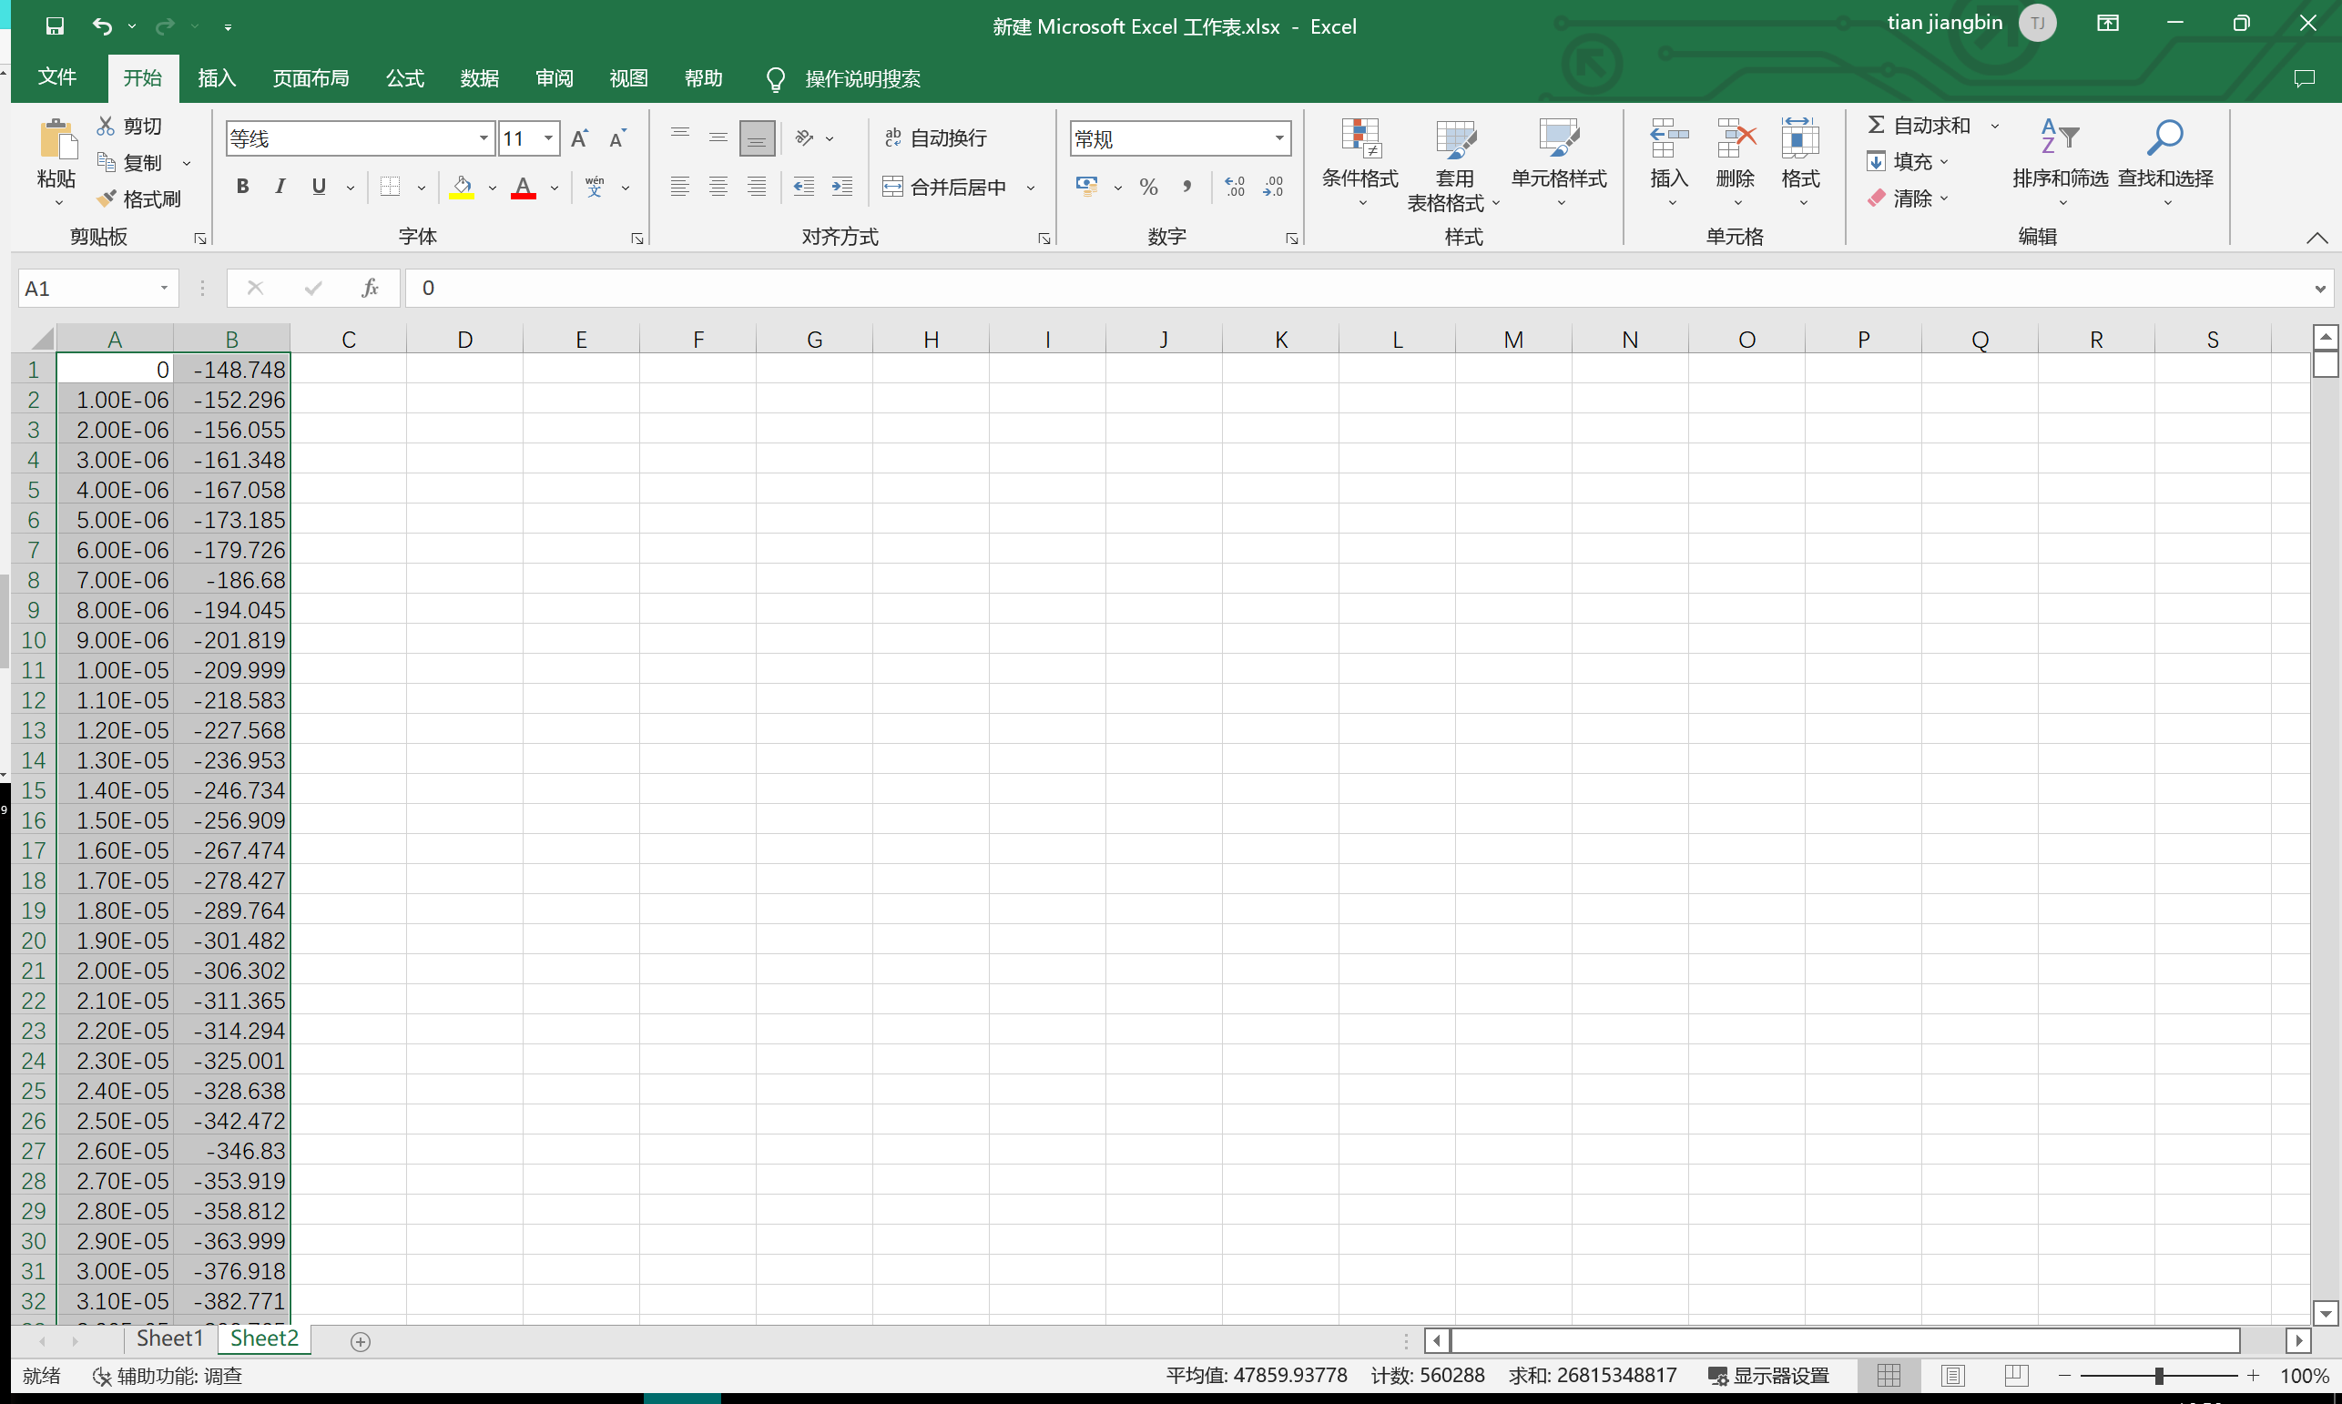Click the Tell Me search box 操作说明搜索
Image resolution: width=2342 pixels, height=1404 pixels.
[x=861, y=78]
